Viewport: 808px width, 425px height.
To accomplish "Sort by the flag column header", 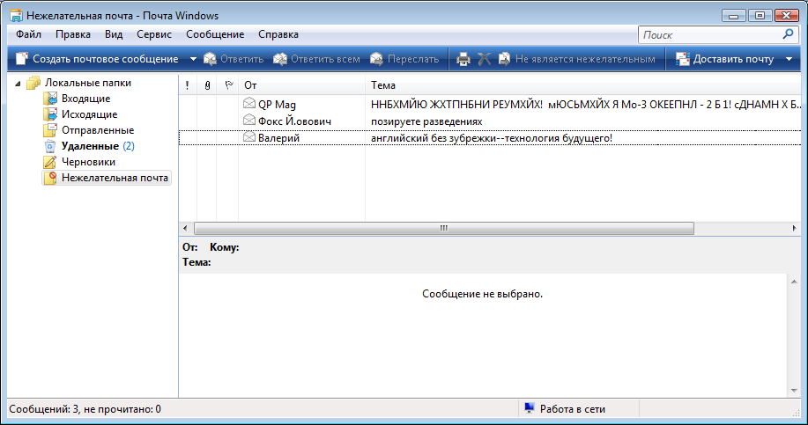I will coord(228,85).
